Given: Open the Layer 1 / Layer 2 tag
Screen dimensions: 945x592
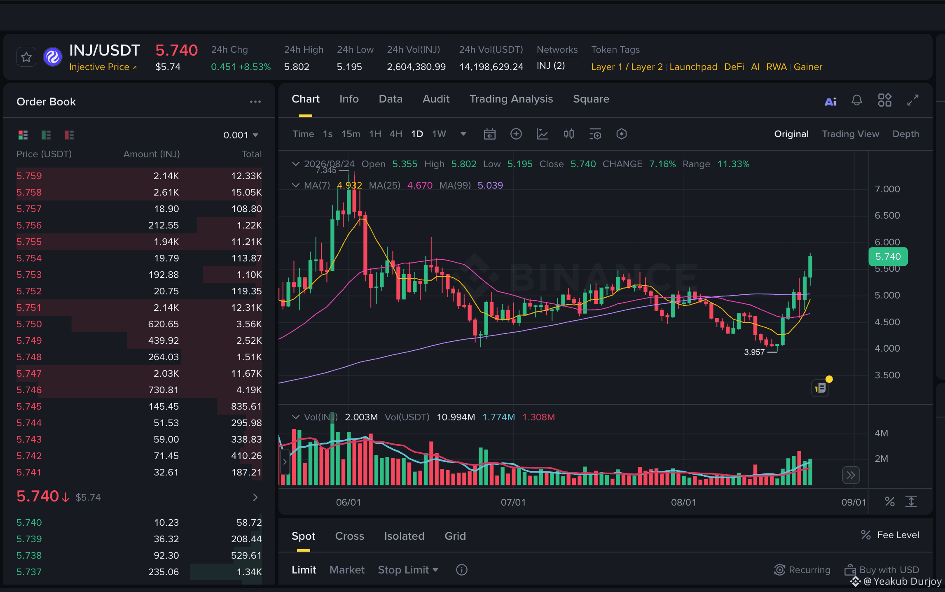Looking at the screenshot, I should pyautogui.click(x=627, y=67).
